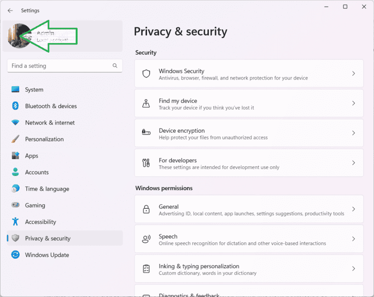Open the General permissions row

pos(249,209)
